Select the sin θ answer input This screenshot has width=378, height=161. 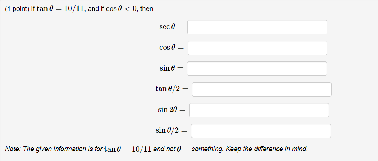coord(257,69)
